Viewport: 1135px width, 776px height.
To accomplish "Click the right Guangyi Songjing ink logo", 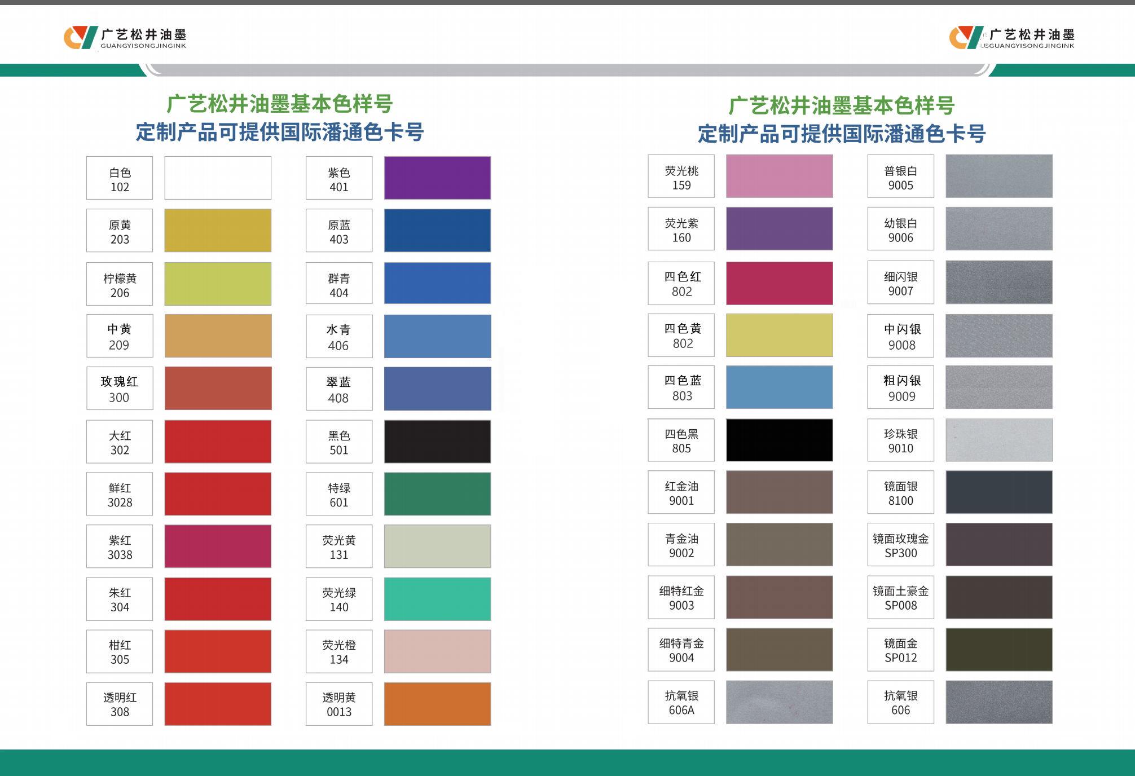I will pyautogui.click(x=1011, y=38).
